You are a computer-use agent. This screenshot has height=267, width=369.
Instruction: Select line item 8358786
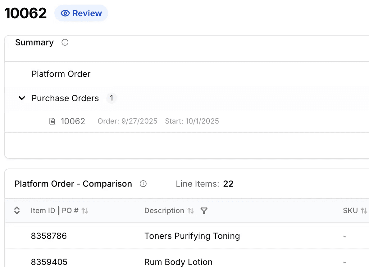(49, 236)
